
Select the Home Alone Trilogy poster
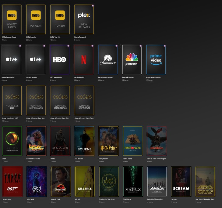pos(132,141)
